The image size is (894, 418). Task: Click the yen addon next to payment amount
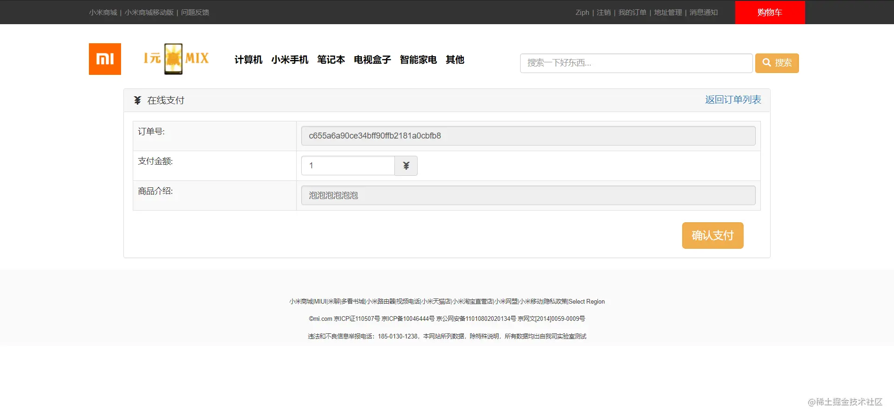click(406, 166)
